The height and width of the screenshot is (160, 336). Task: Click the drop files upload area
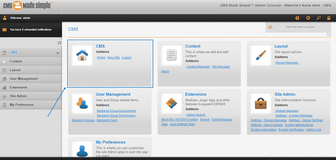tap(300, 27)
